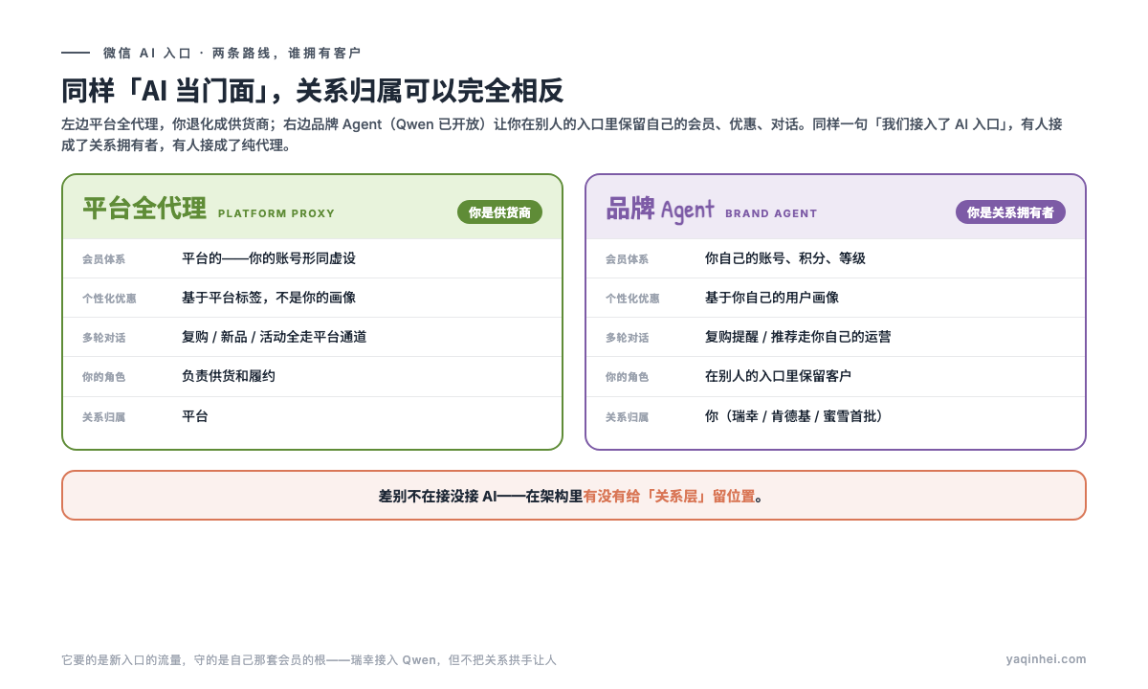This screenshot has height=689, width=1148.
Task: Click 基于平台标签，不是你的画像 text
Action: tap(269, 298)
